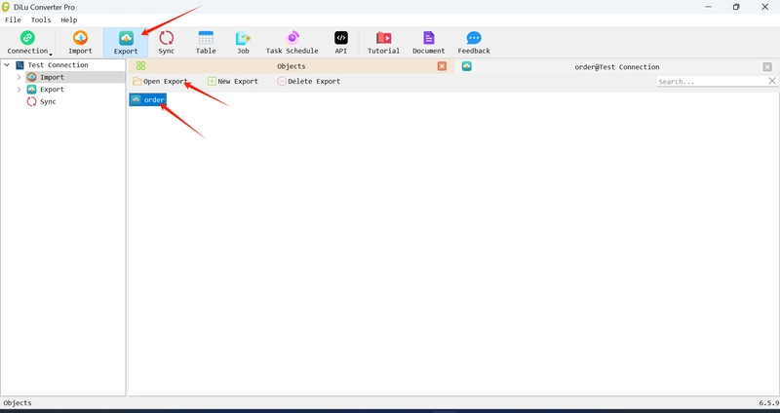Select Test Connection in the tree

click(58, 65)
